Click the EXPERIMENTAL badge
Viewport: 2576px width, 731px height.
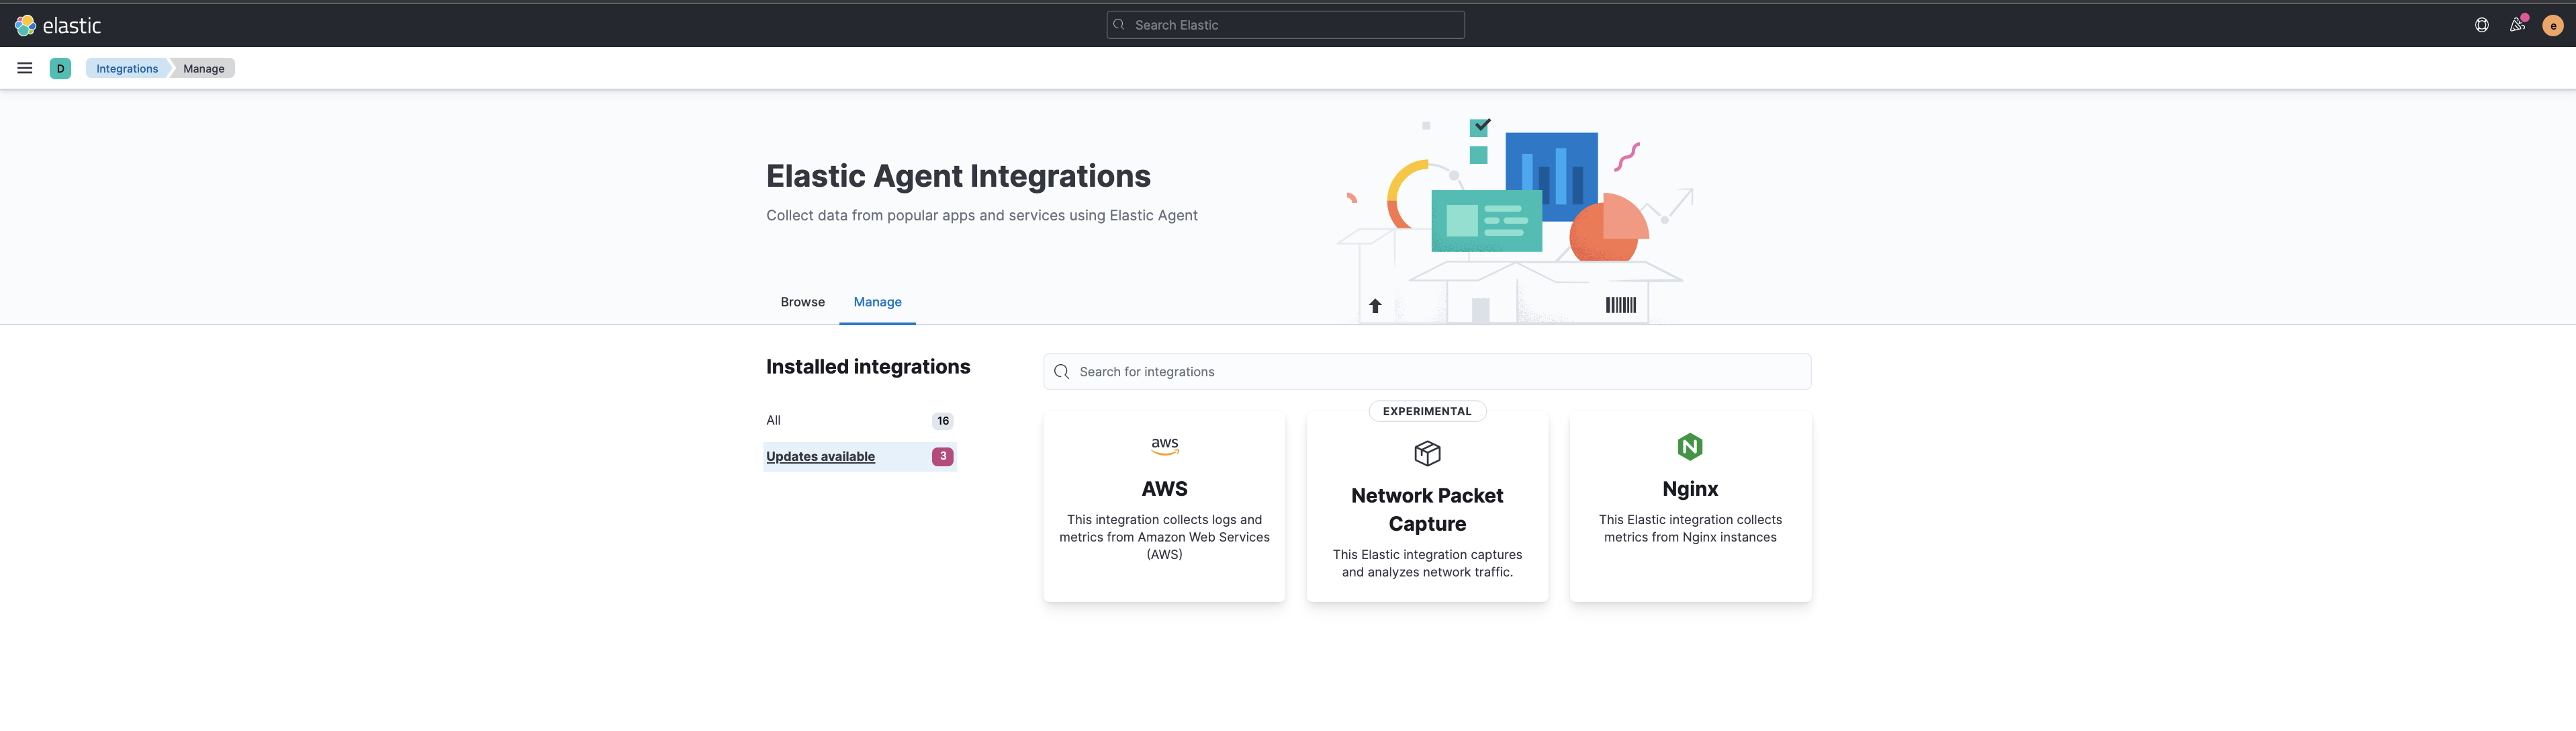[1426, 411]
